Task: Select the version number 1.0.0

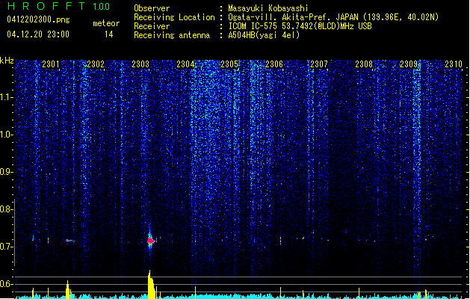Action: [101, 7]
